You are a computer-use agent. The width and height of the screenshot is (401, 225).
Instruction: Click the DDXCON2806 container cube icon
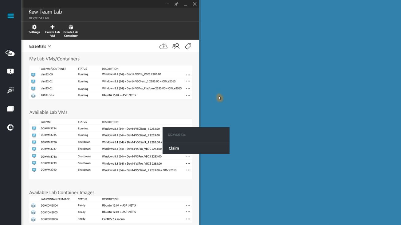[x=33, y=219]
